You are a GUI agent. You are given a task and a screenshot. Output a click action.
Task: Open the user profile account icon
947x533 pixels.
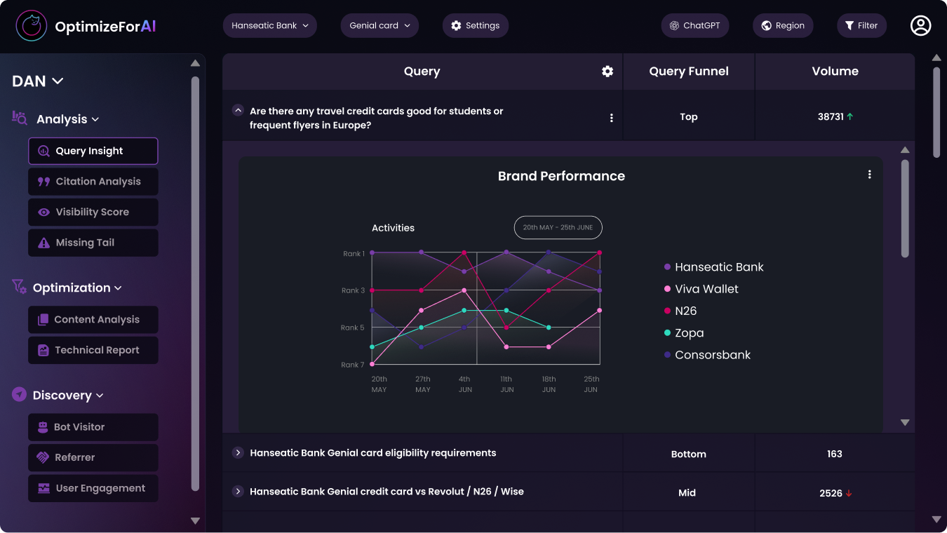point(920,26)
